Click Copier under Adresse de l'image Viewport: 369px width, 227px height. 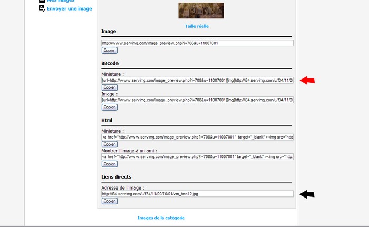coord(110,201)
